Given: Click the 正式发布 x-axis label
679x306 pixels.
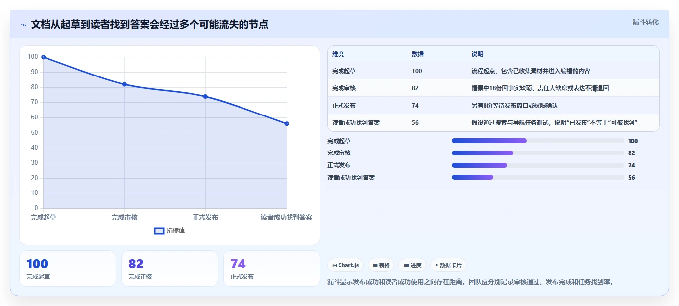Looking at the screenshot, I should pos(205,217).
